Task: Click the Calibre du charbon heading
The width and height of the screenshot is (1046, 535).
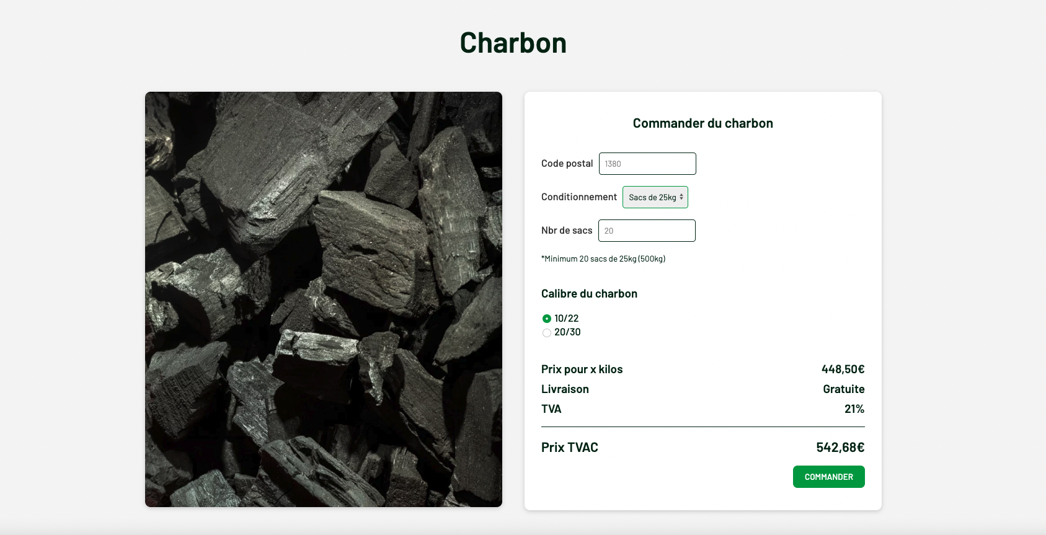Action: [x=589, y=294]
